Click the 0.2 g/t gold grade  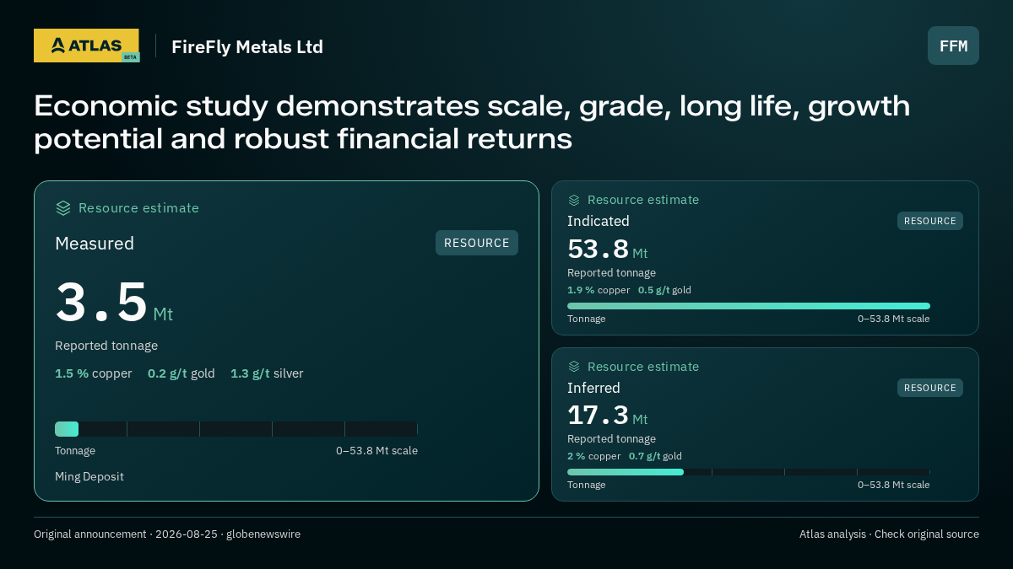181,373
